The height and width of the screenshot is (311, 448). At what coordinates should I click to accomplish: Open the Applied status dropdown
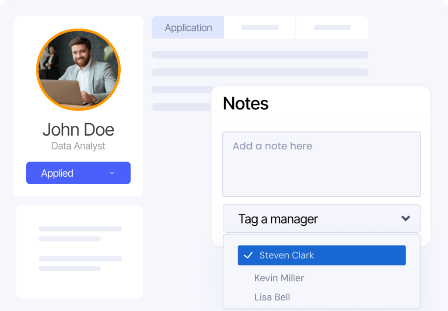78,173
